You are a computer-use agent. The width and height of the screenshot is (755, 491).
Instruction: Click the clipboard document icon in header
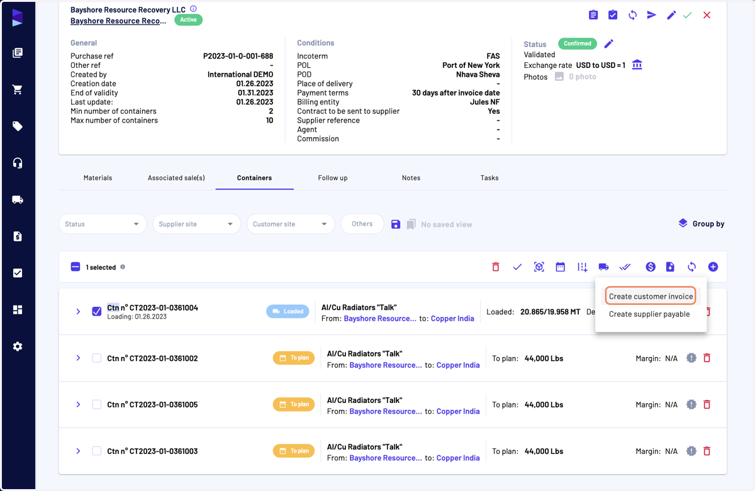pyautogui.click(x=593, y=15)
